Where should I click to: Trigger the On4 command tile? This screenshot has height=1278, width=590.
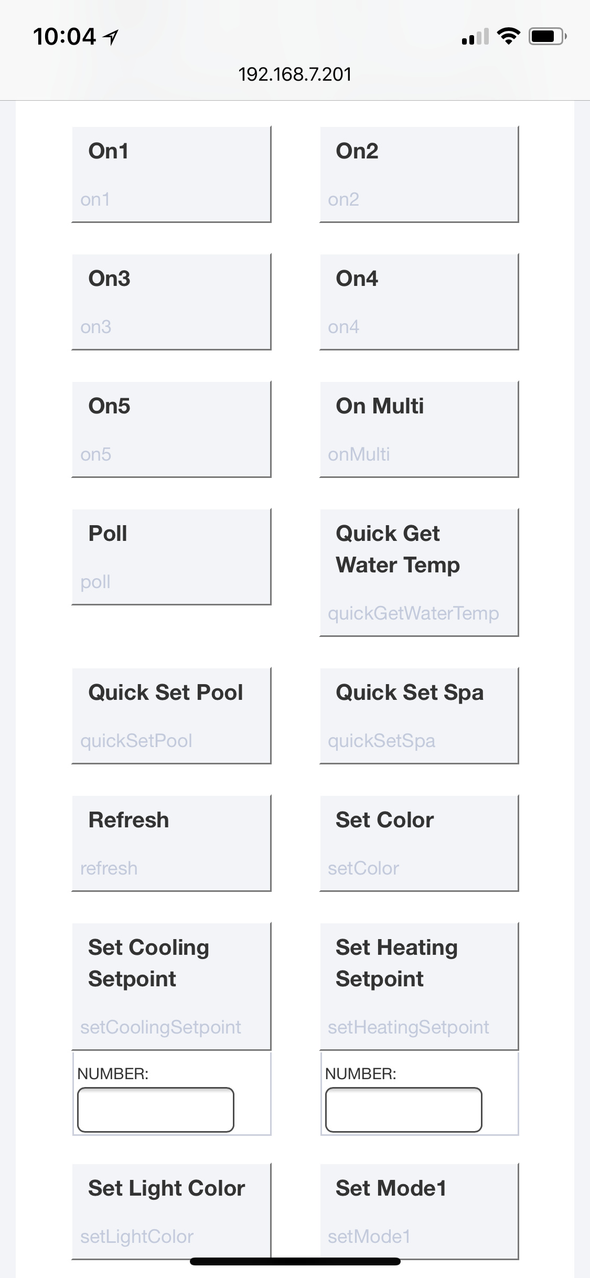[419, 302]
